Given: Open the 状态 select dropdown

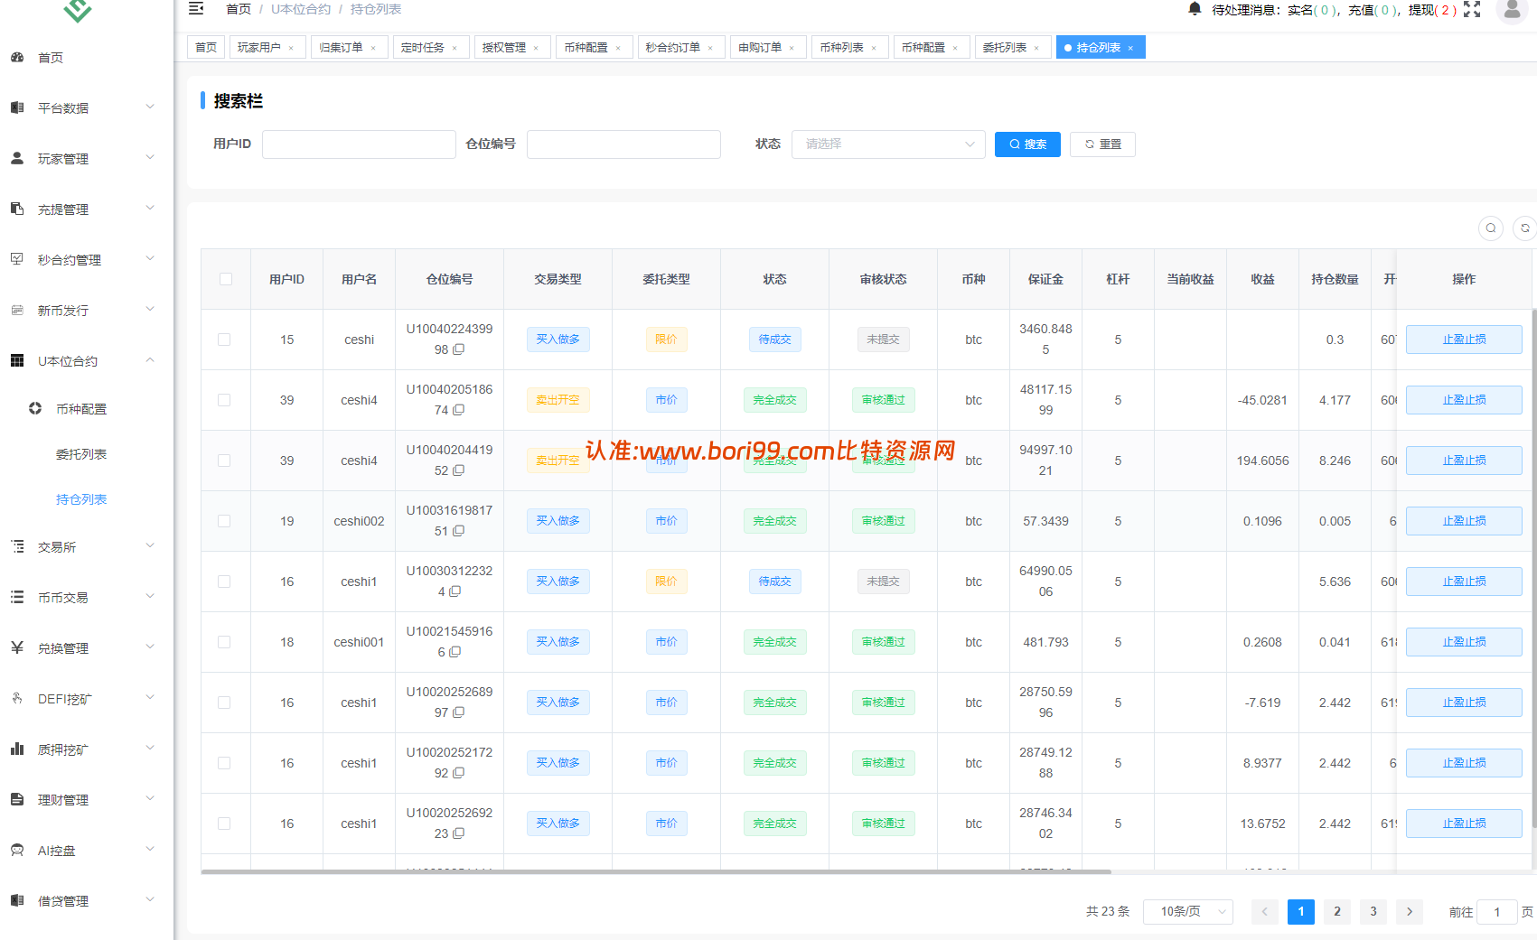Looking at the screenshot, I should pyautogui.click(x=888, y=144).
